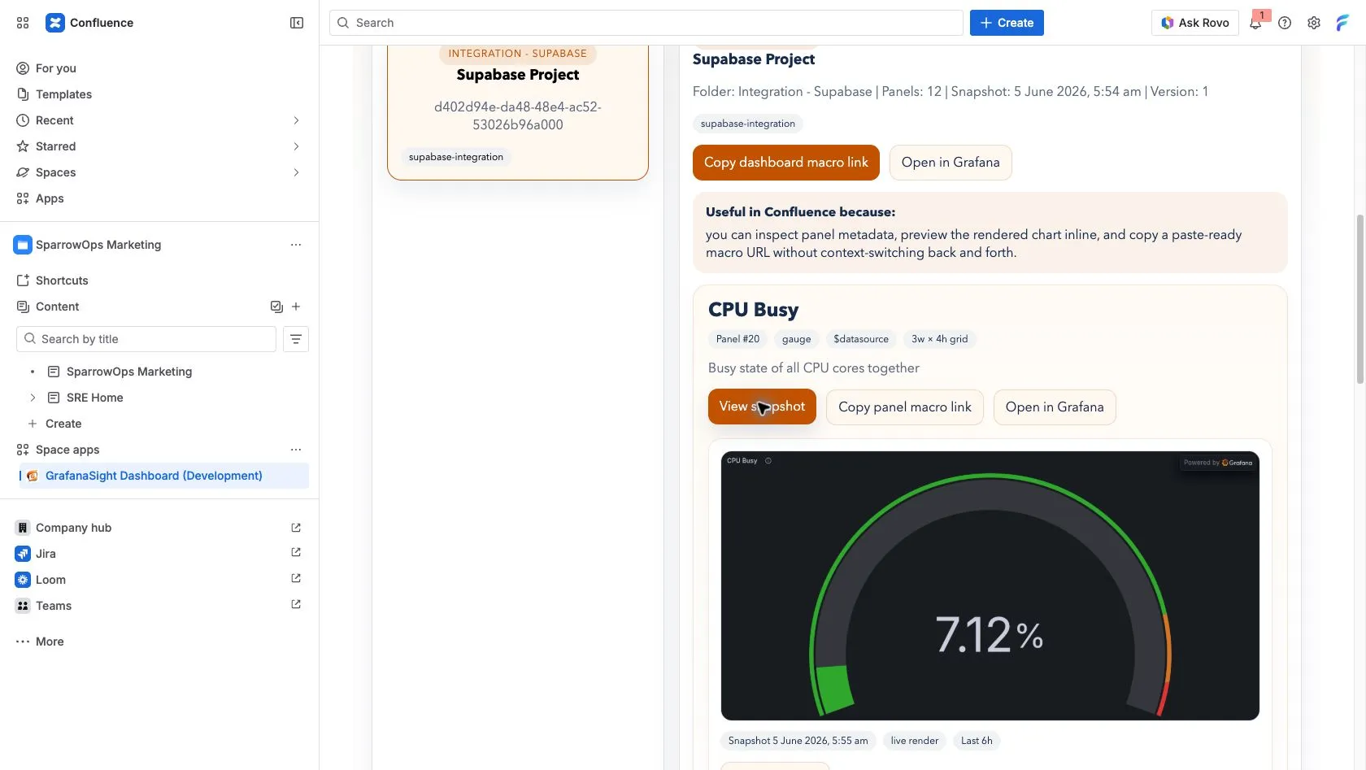Open Company hub link

point(73,528)
